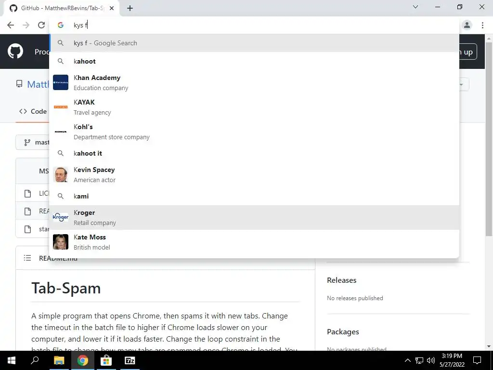Go back using the browser back arrow
The width and height of the screenshot is (493, 370).
tap(11, 25)
